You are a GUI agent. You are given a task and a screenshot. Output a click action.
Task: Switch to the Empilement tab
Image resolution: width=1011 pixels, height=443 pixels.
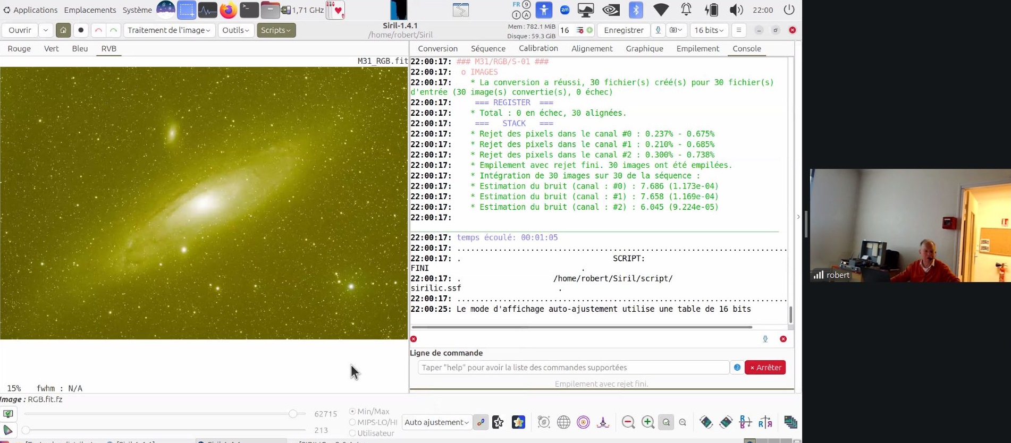pos(697,48)
